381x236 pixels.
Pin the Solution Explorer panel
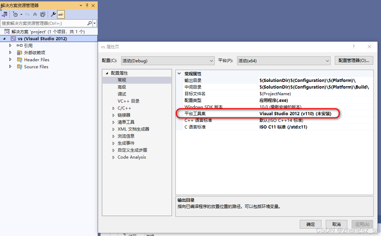[87, 5]
